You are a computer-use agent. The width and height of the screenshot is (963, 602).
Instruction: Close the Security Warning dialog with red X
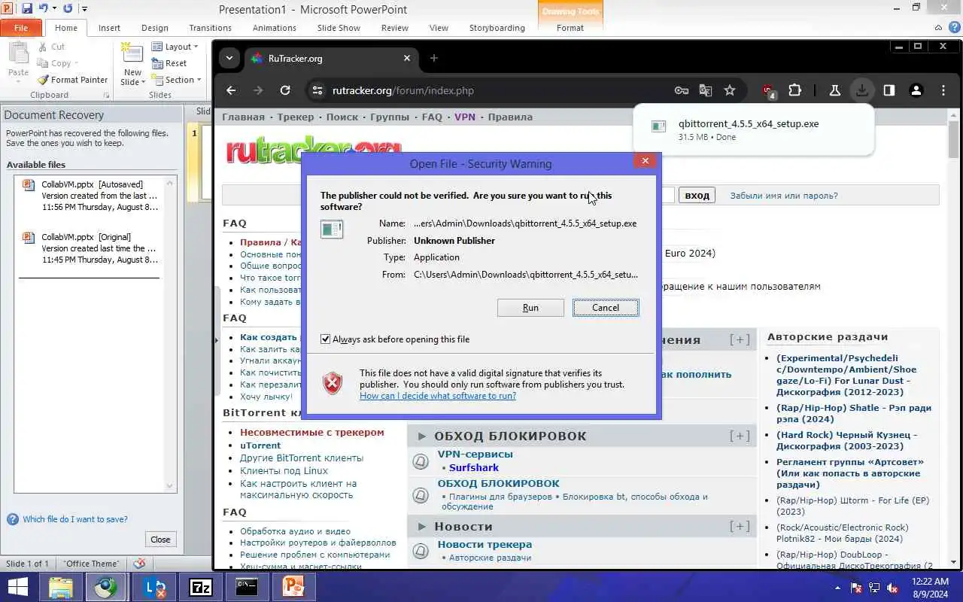click(645, 161)
